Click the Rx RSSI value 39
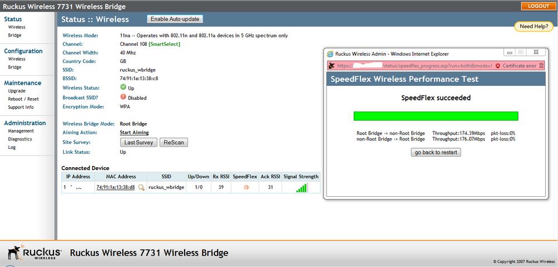 [x=221, y=187]
